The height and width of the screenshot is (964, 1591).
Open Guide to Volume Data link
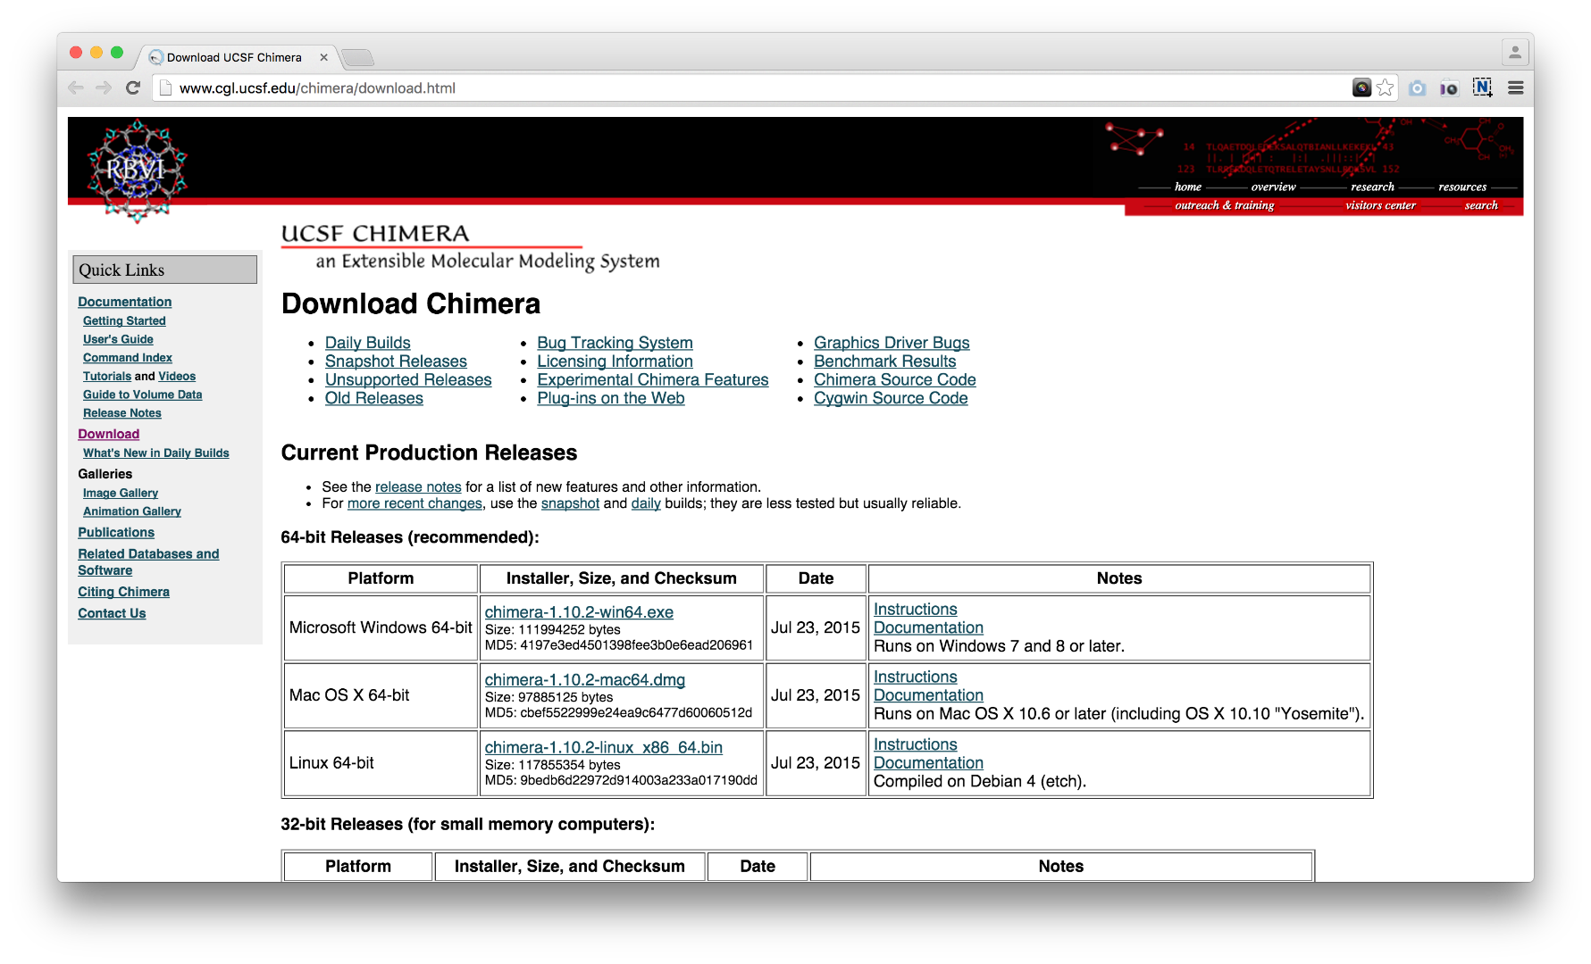[142, 395]
